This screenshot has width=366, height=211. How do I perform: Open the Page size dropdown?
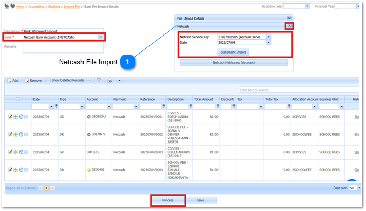click(x=359, y=188)
